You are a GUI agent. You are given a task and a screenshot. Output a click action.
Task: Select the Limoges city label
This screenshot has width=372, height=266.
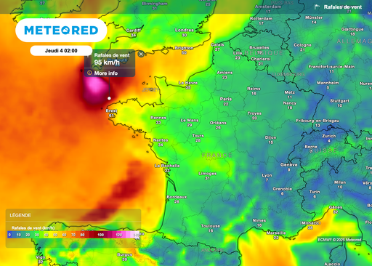coord(208,174)
